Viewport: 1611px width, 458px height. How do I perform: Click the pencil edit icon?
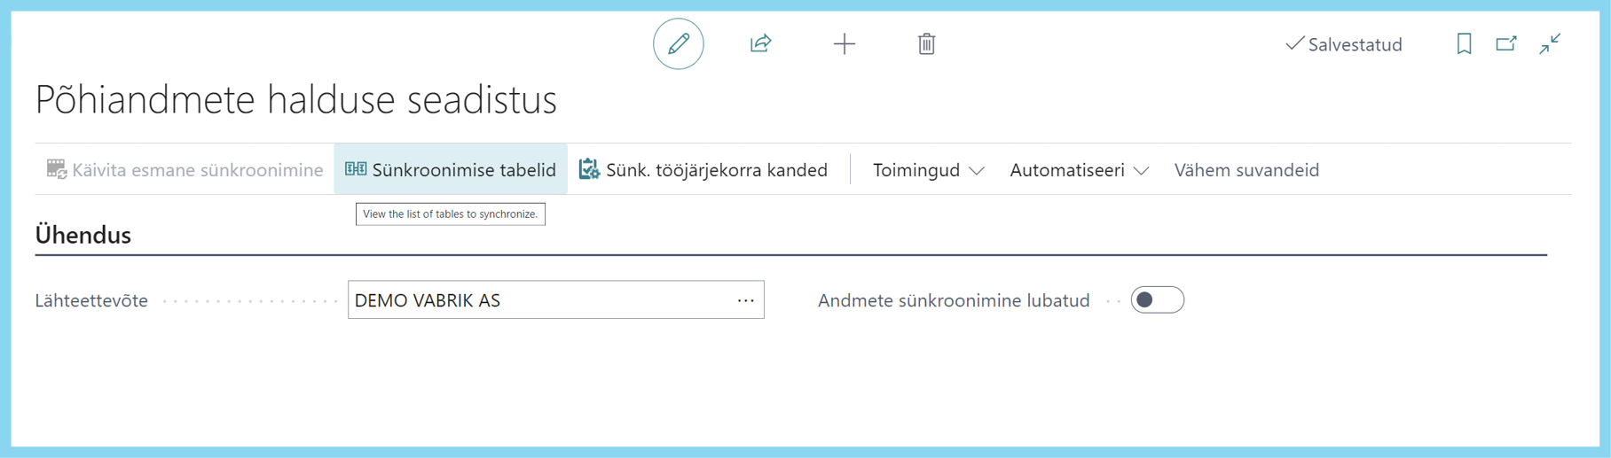point(679,43)
